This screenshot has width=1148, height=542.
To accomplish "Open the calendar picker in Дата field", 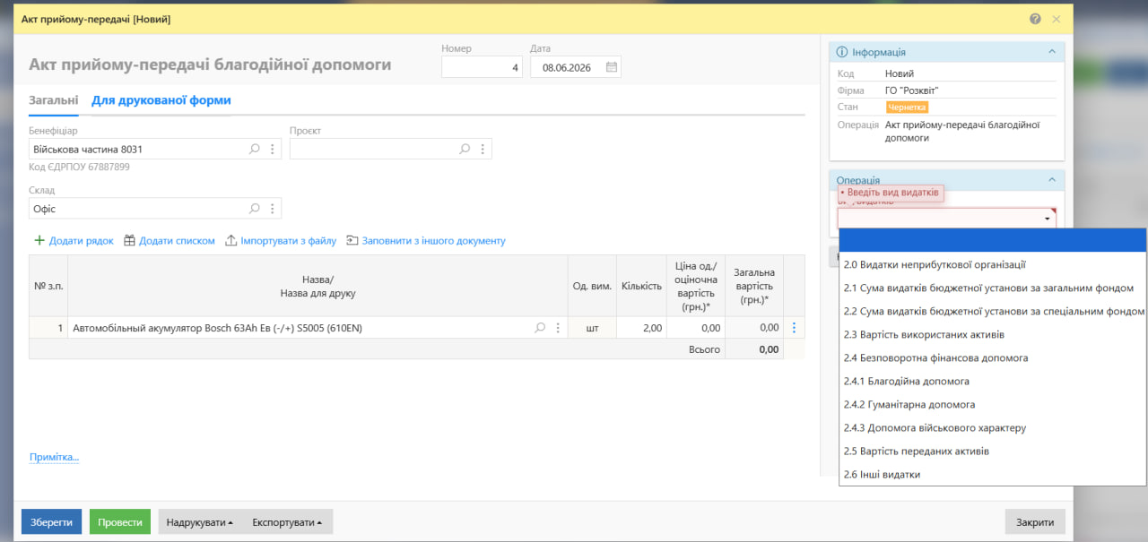I will [x=611, y=67].
